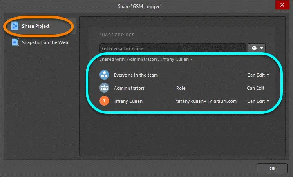
Task: Click tiffany.cullen+1@altium.com email text
Action: (x=206, y=101)
